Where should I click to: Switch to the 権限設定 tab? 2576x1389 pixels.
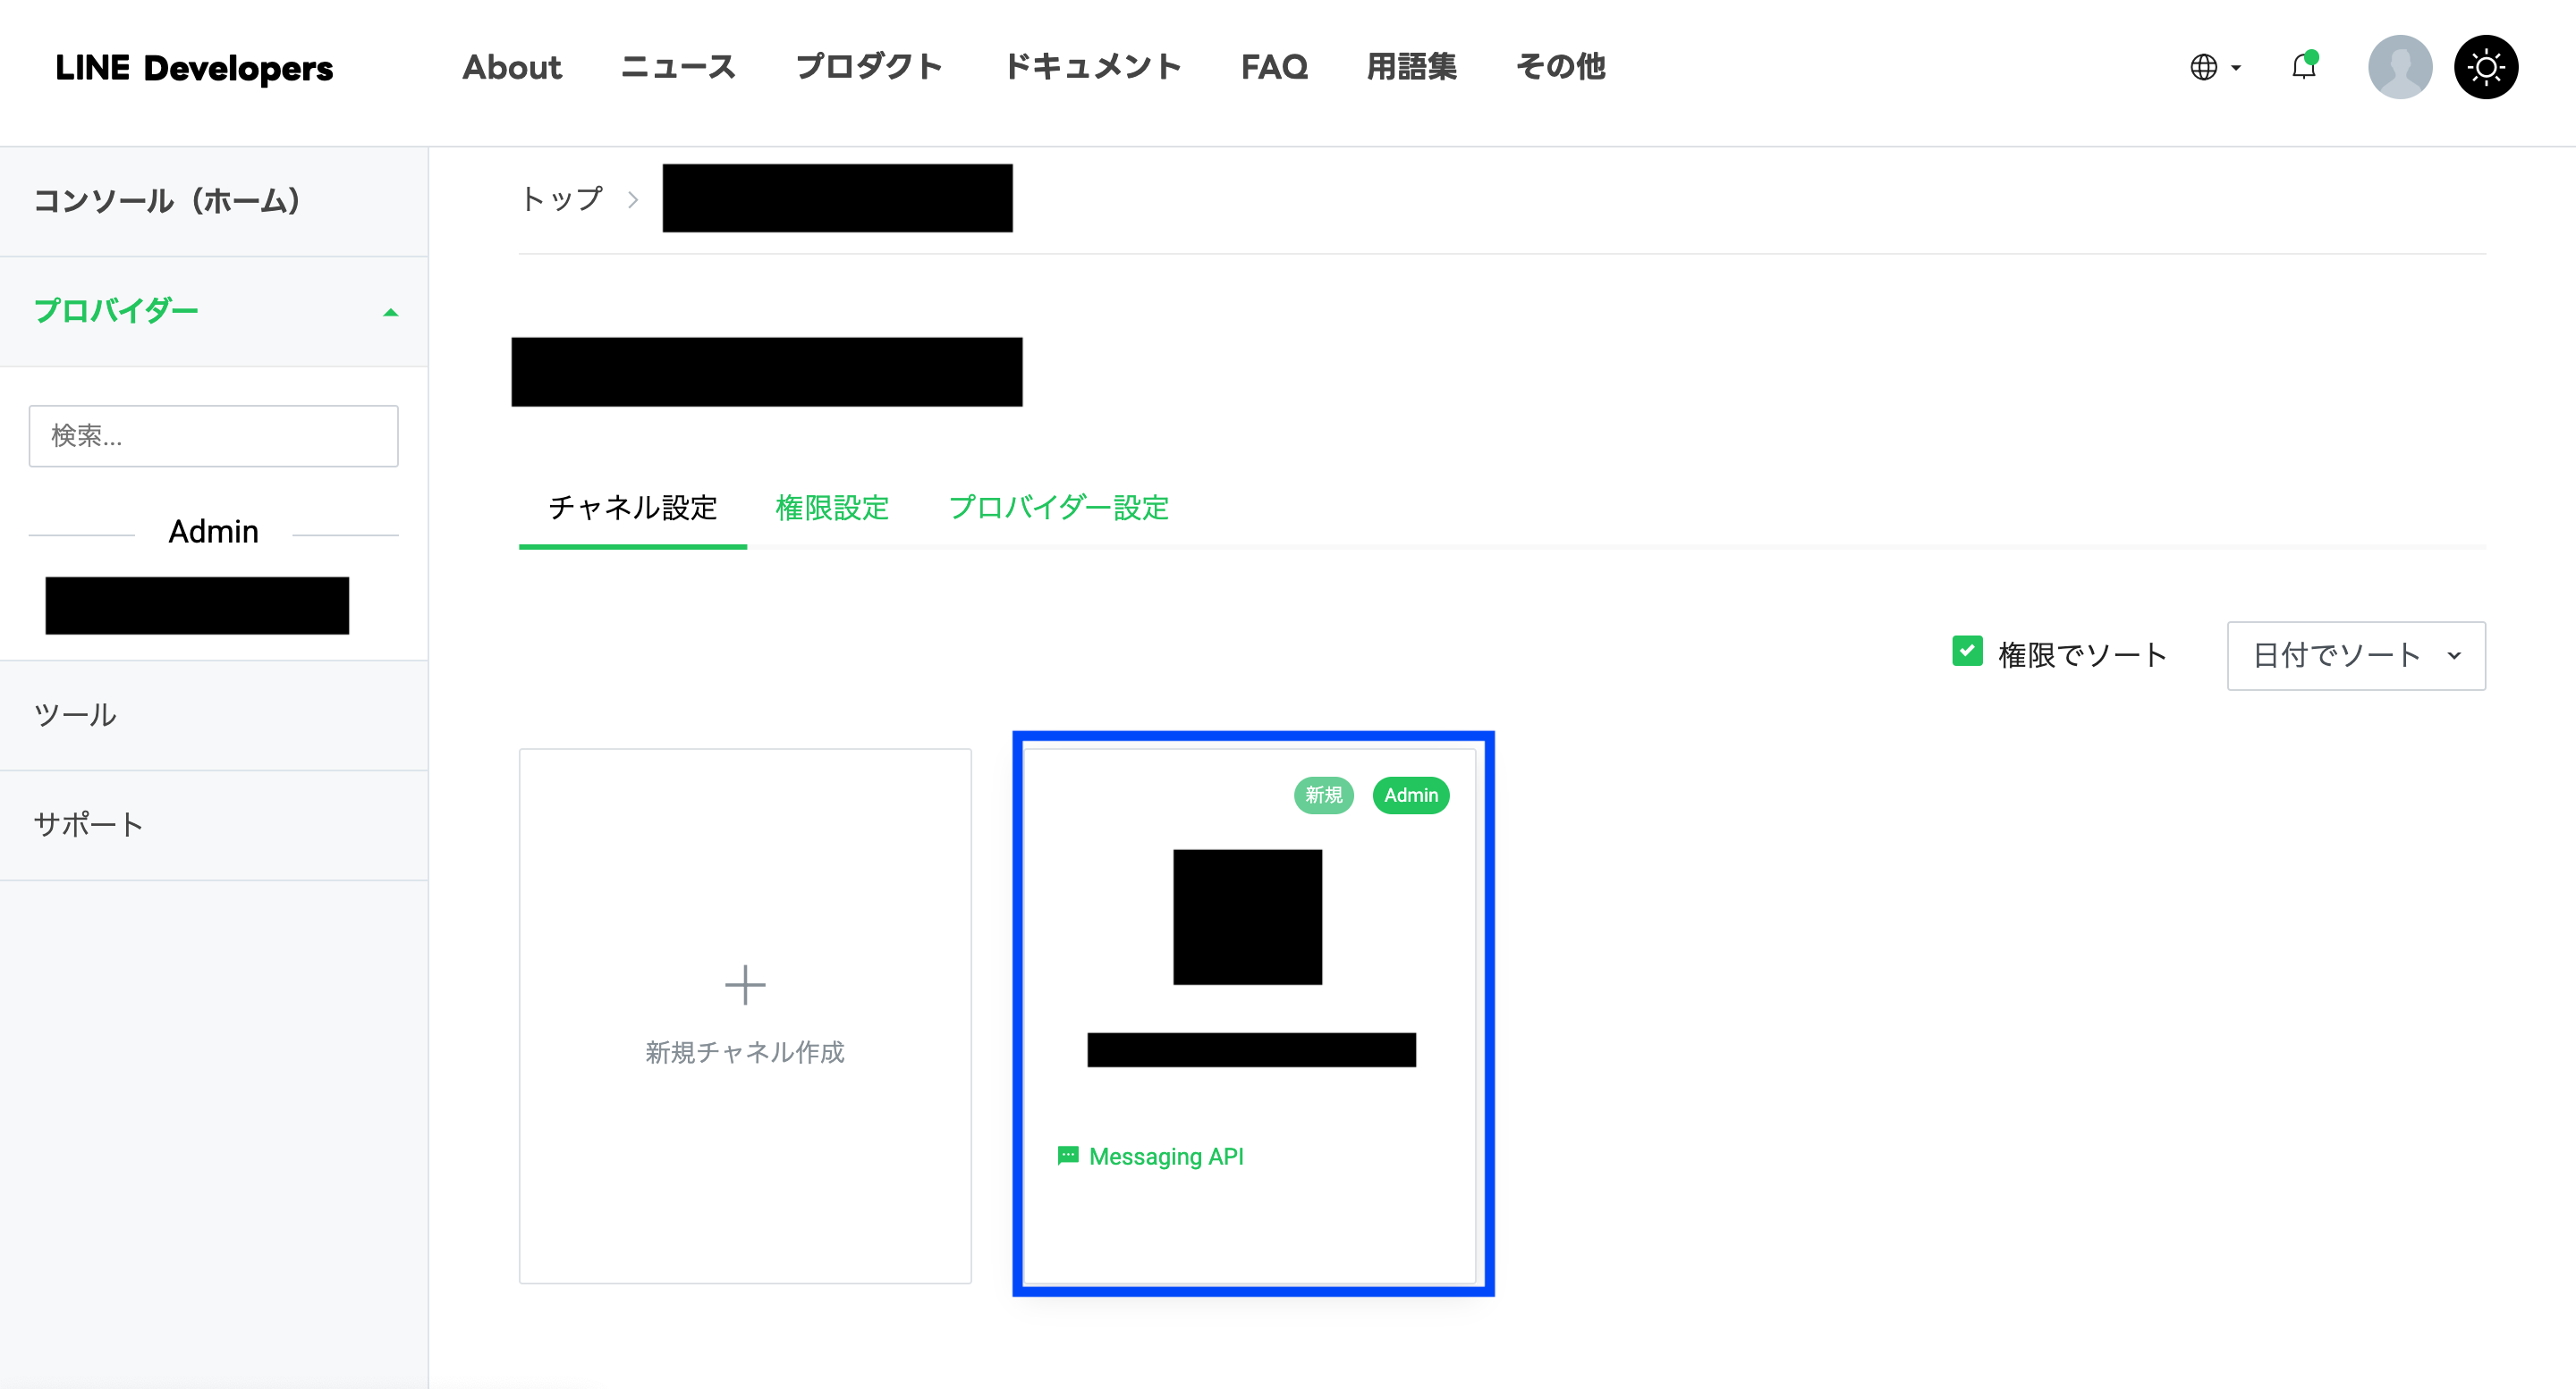832,508
